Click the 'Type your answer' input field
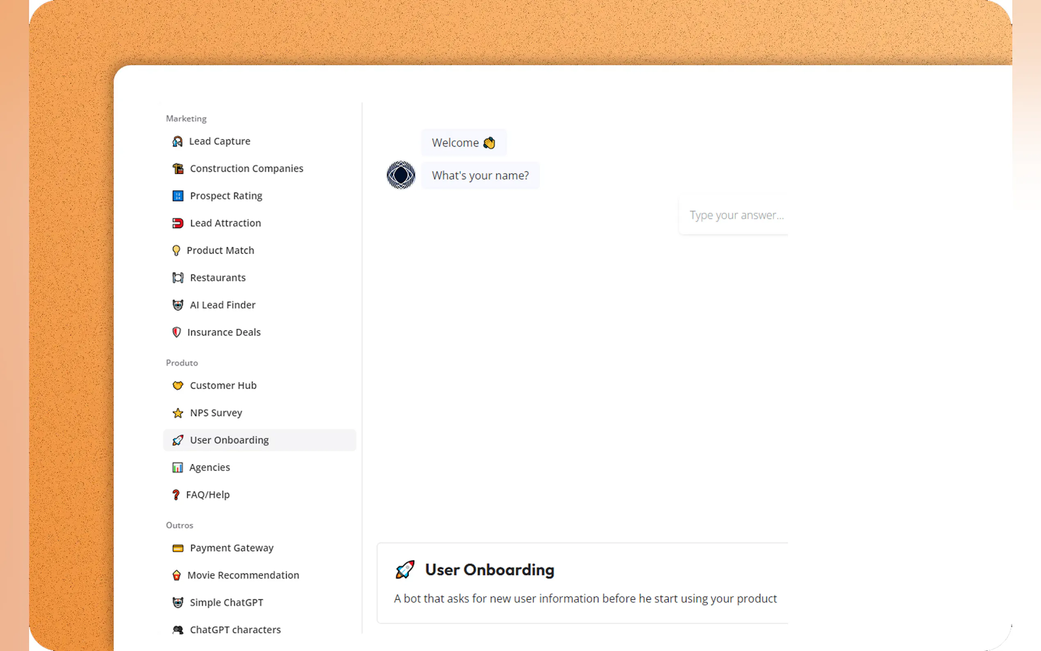The image size is (1041, 651). [x=736, y=215]
